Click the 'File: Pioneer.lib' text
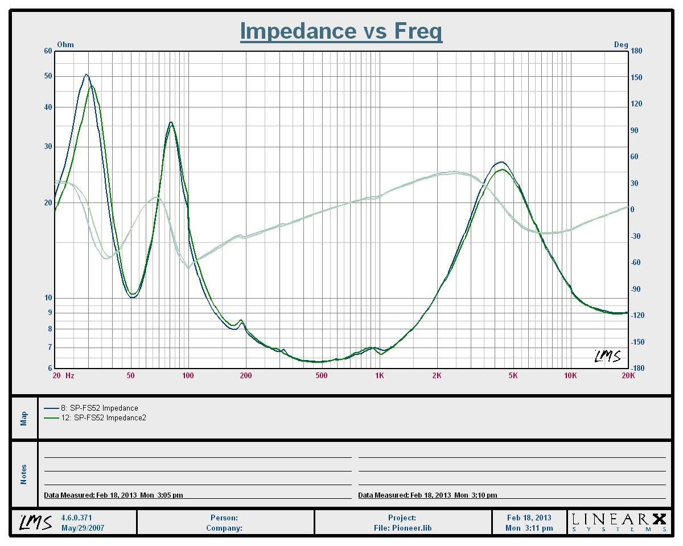 pyautogui.click(x=402, y=528)
